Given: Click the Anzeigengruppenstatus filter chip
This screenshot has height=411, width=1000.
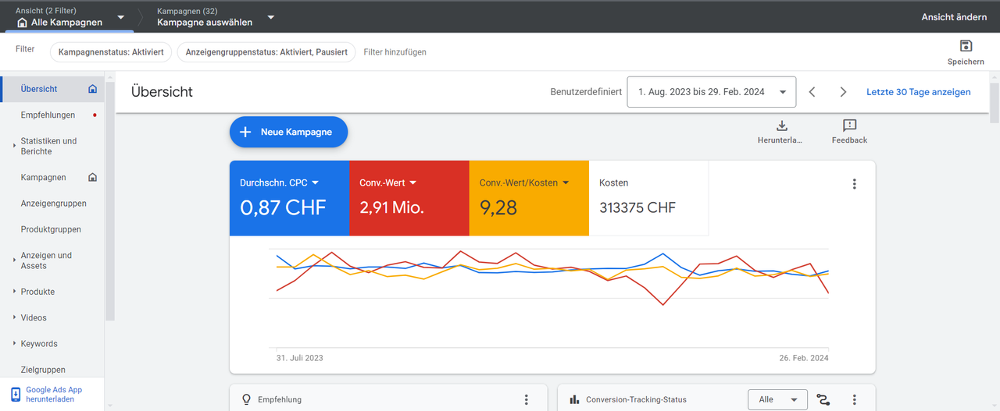Looking at the screenshot, I should pyautogui.click(x=266, y=51).
